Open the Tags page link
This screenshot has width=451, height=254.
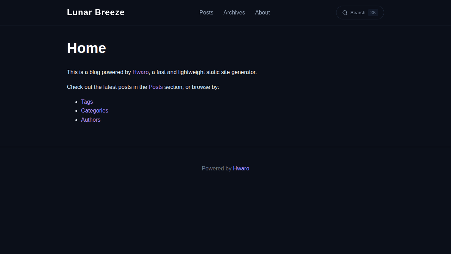(87, 102)
